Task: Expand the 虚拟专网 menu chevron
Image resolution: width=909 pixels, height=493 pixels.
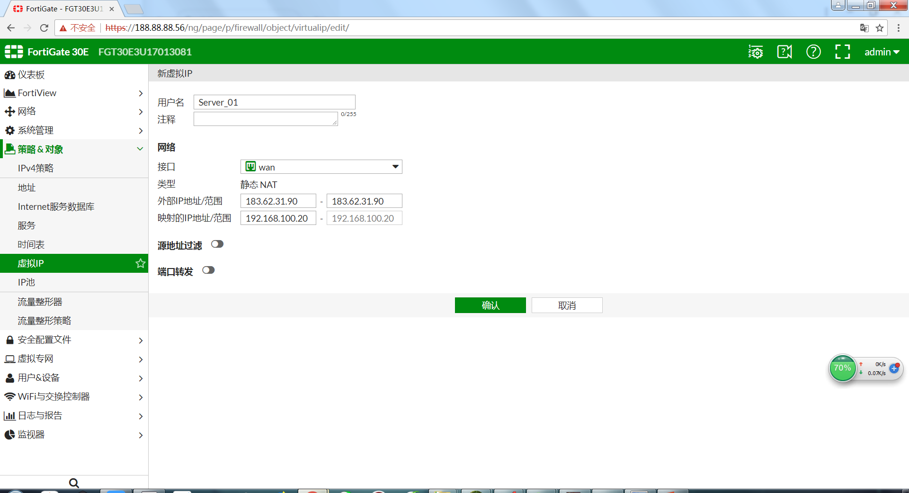Action: pyautogui.click(x=141, y=359)
